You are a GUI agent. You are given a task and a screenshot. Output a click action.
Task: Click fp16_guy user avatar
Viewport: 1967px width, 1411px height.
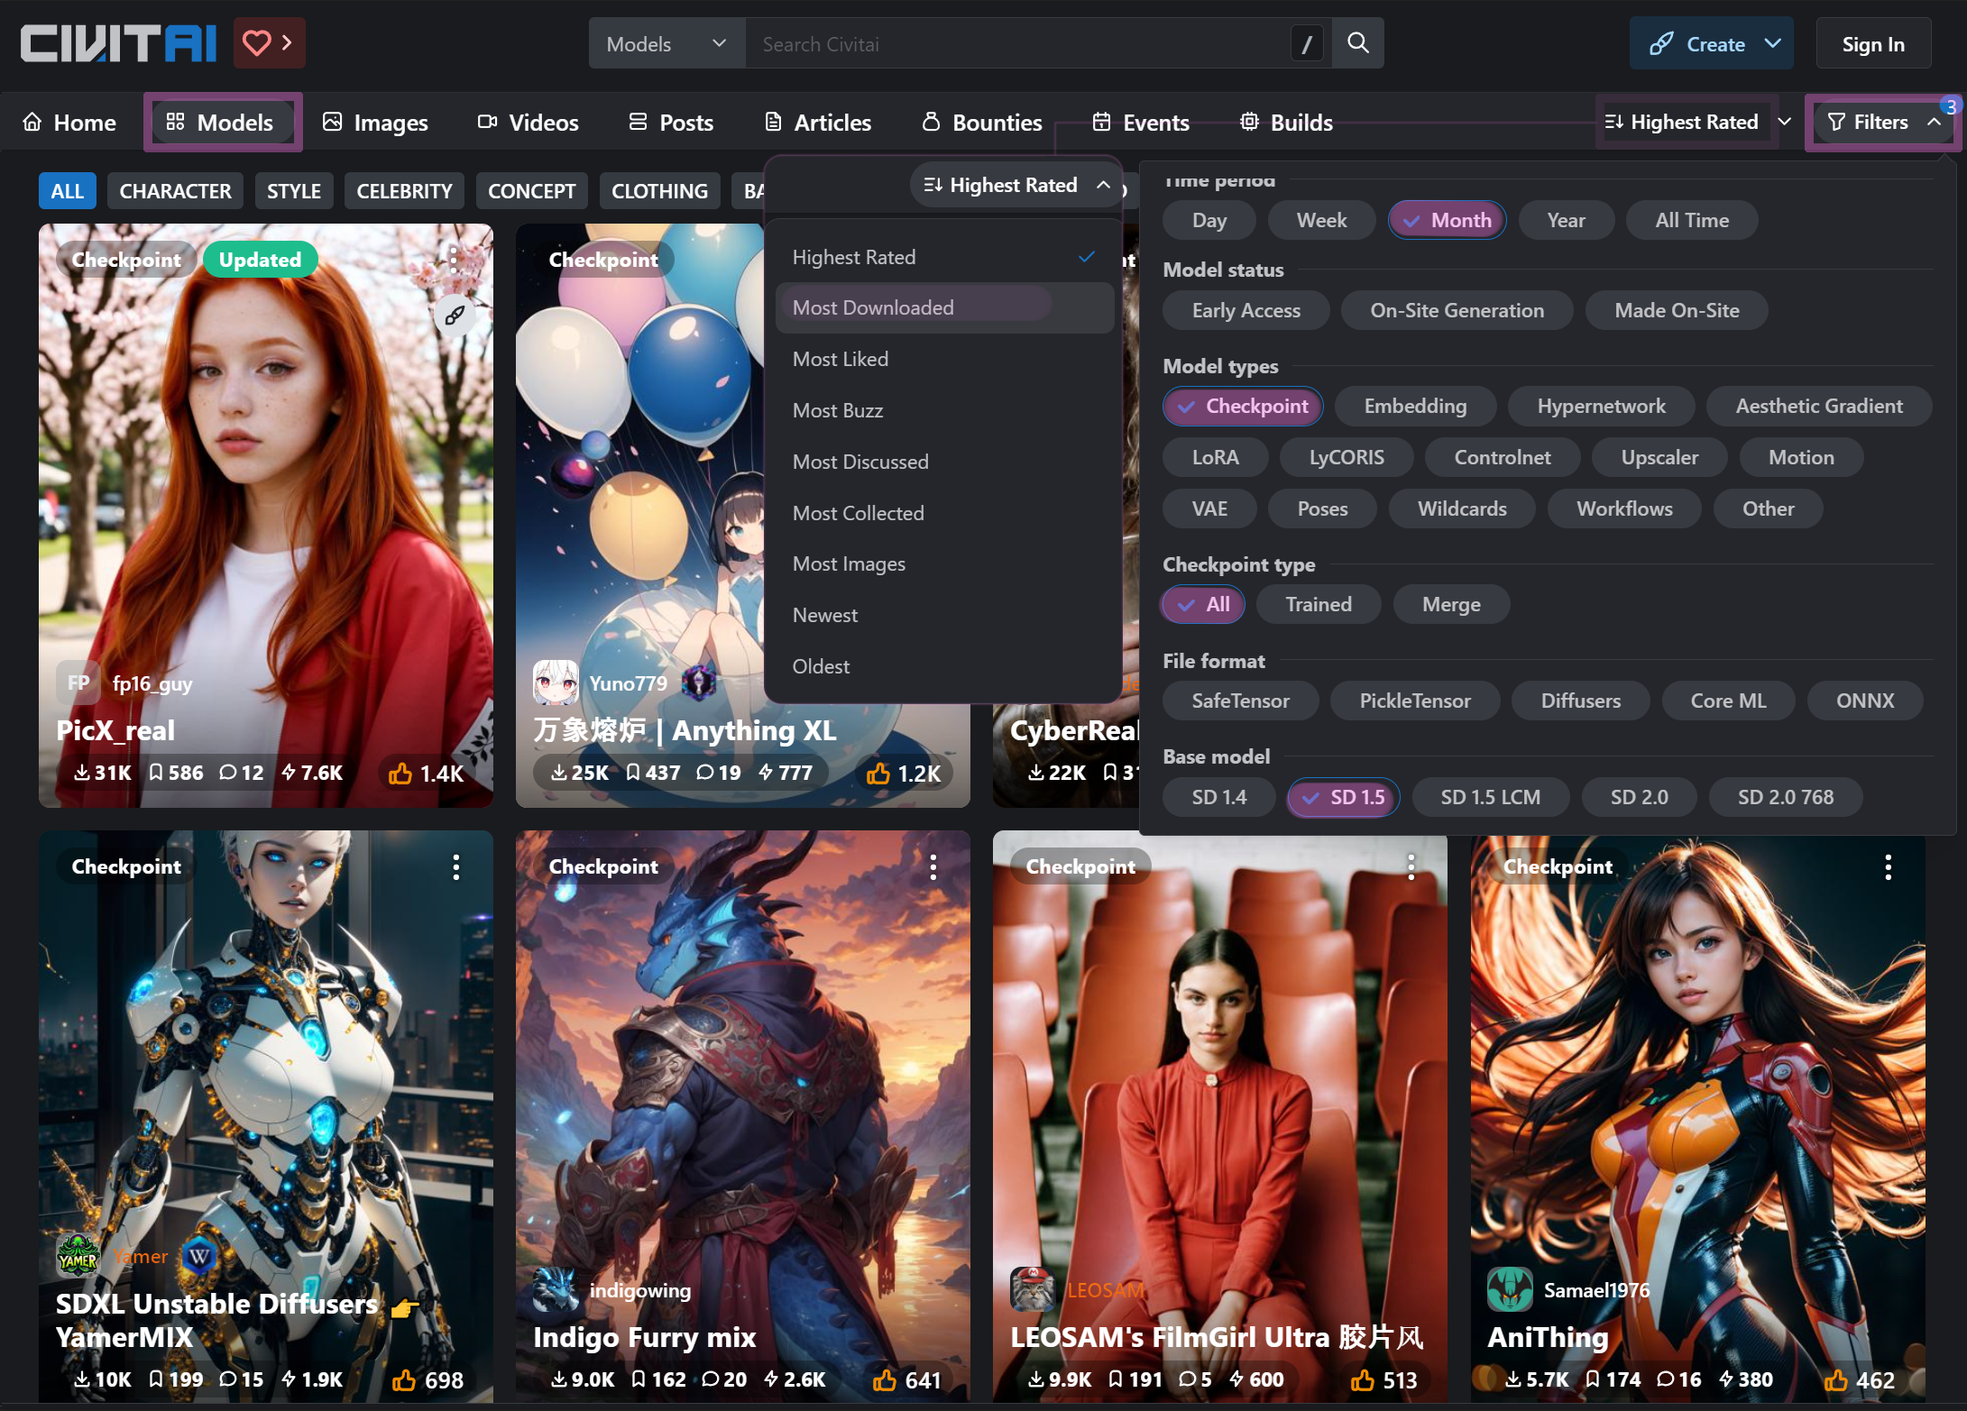[78, 683]
